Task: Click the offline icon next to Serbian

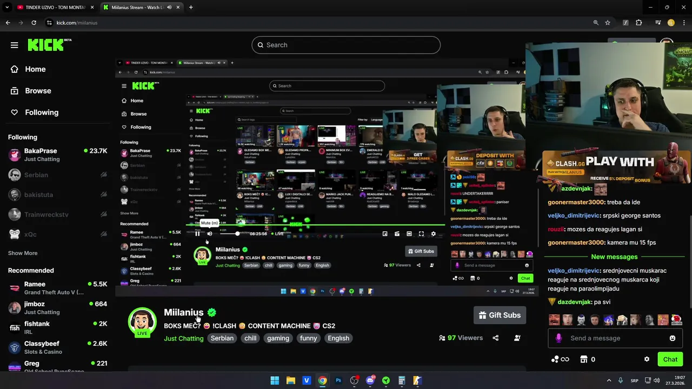Action: pyautogui.click(x=104, y=175)
